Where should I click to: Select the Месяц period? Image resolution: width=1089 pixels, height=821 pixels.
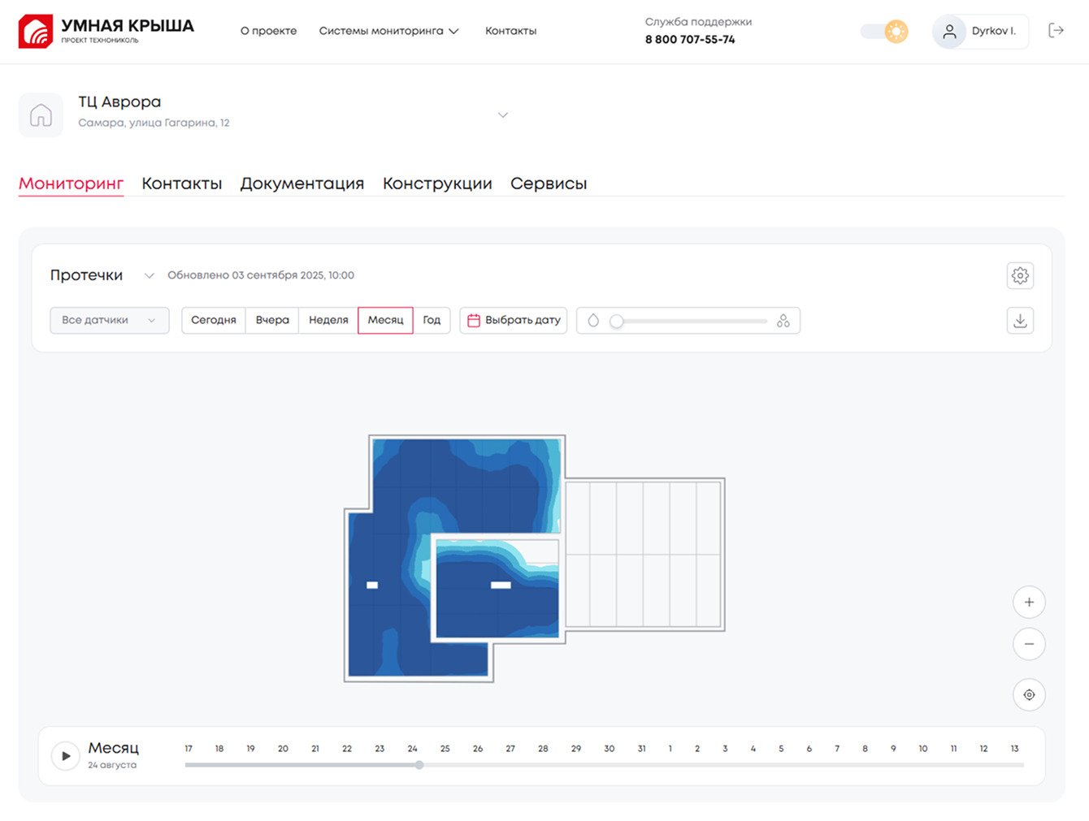point(385,321)
